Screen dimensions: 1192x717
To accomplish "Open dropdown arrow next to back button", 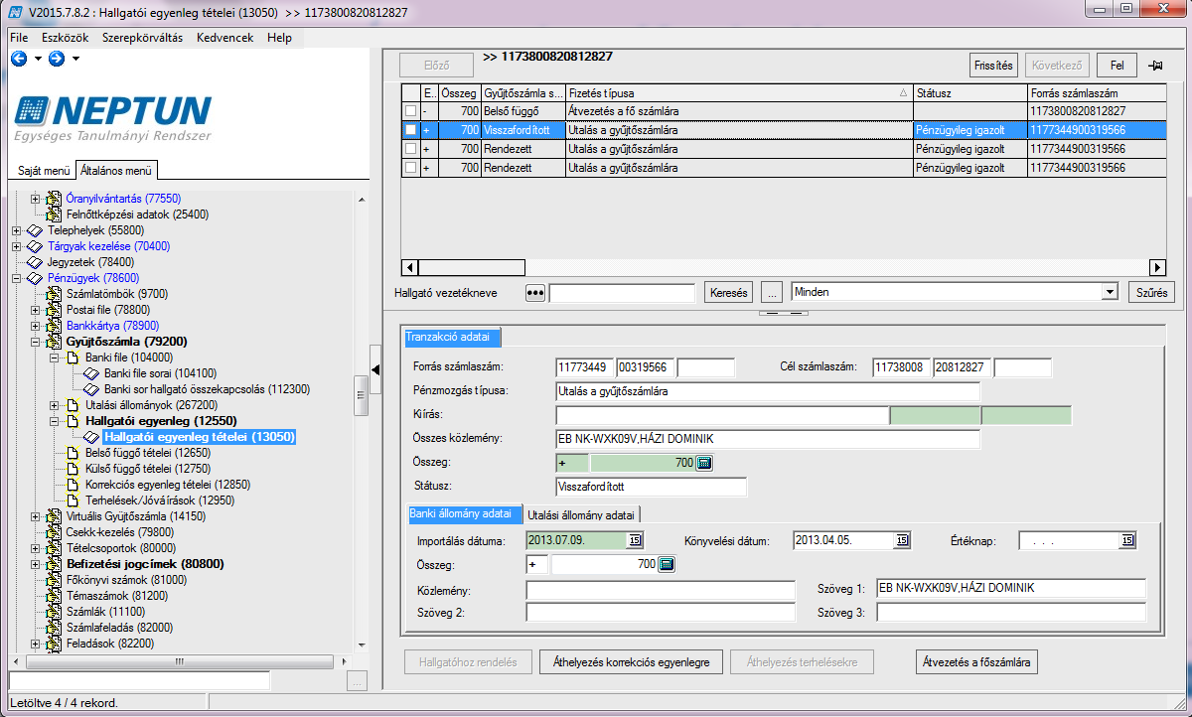I will pos(38,59).
